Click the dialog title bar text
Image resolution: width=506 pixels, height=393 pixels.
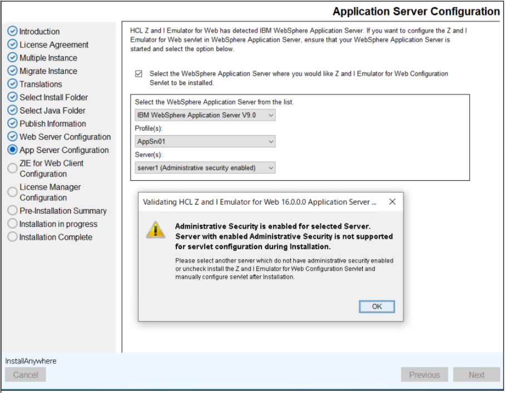coord(260,202)
